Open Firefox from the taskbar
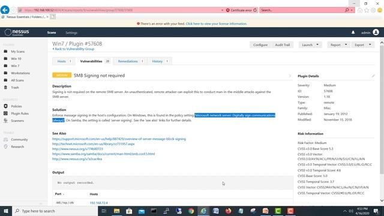This screenshot has height=216, width=384. coord(228,211)
